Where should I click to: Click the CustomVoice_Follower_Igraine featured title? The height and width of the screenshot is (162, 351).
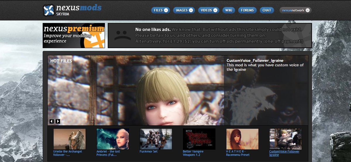[255, 61]
